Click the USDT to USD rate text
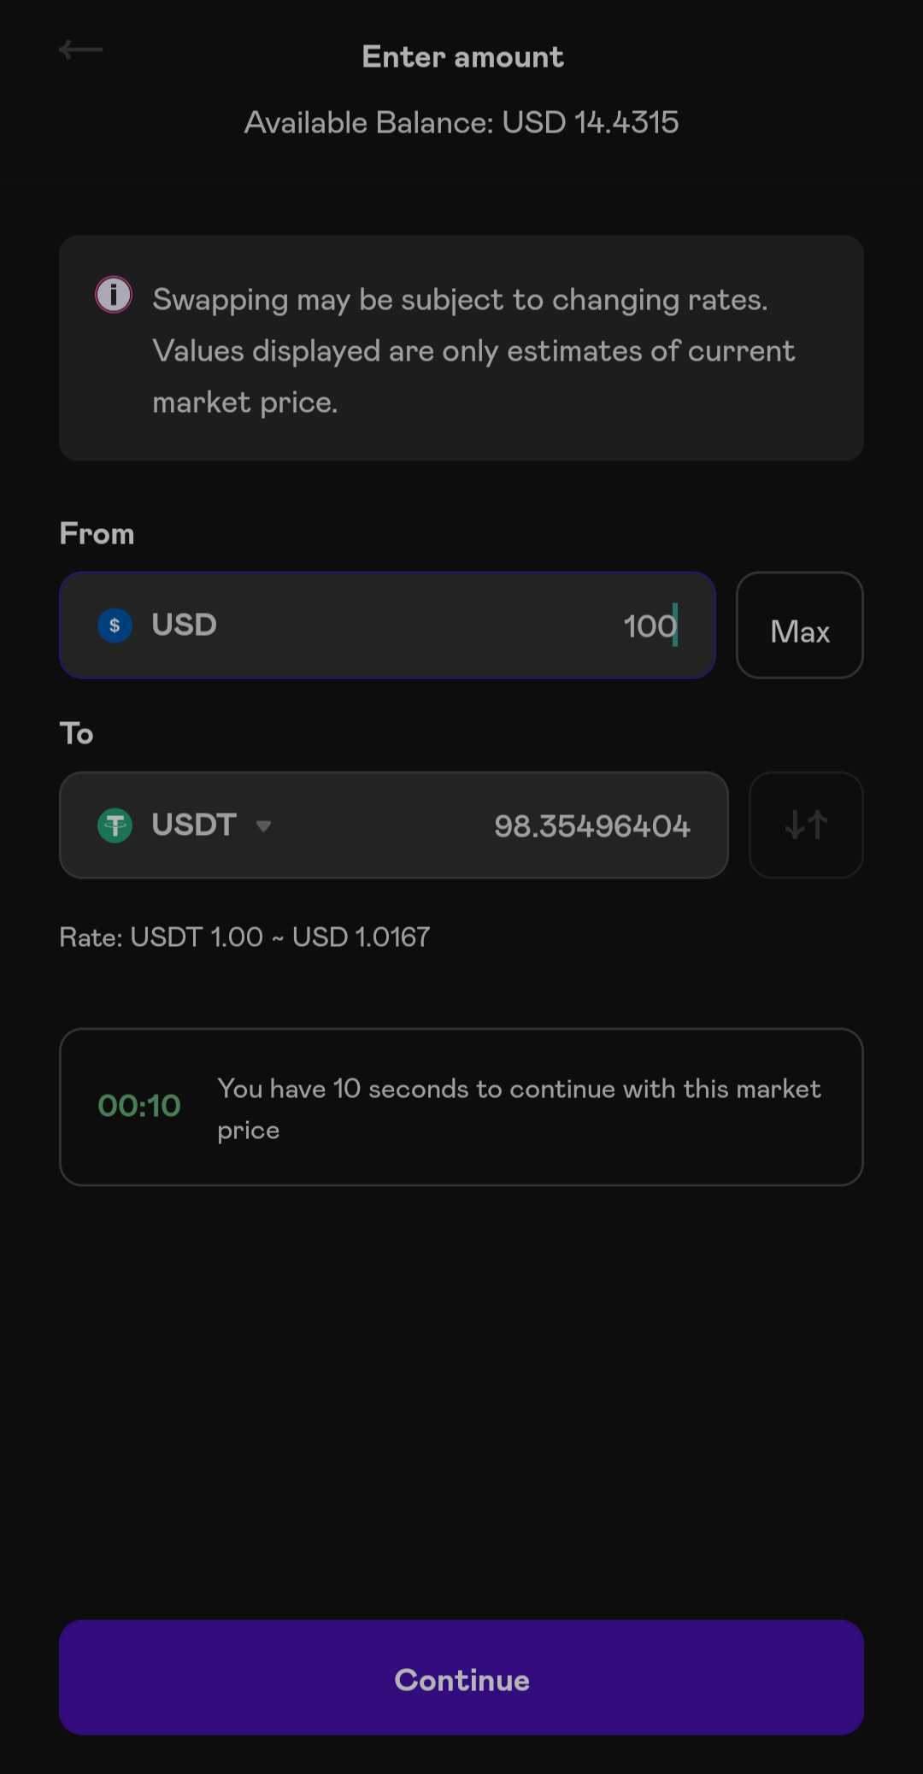This screenshot has height=1774, width=923. pos(244,937)
